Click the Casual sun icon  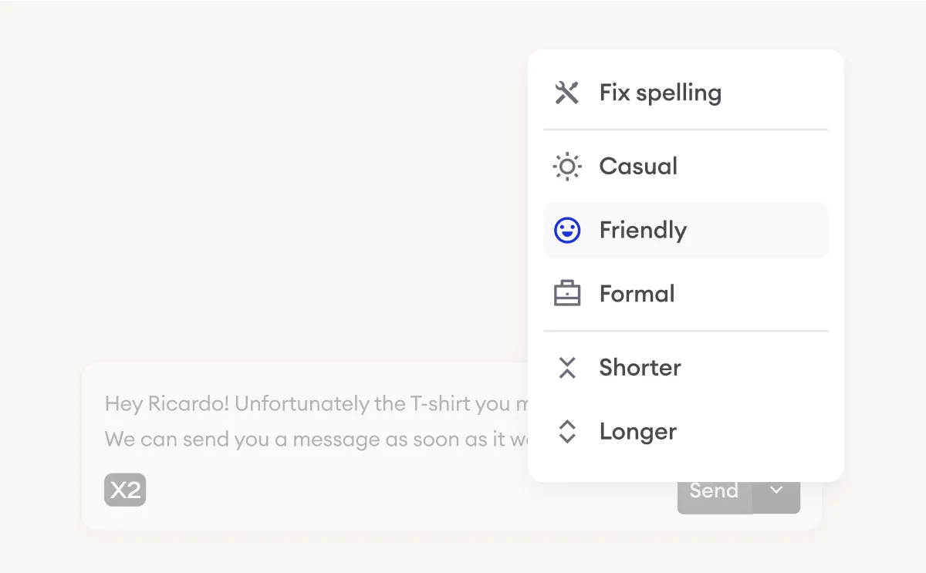(567, 167)
